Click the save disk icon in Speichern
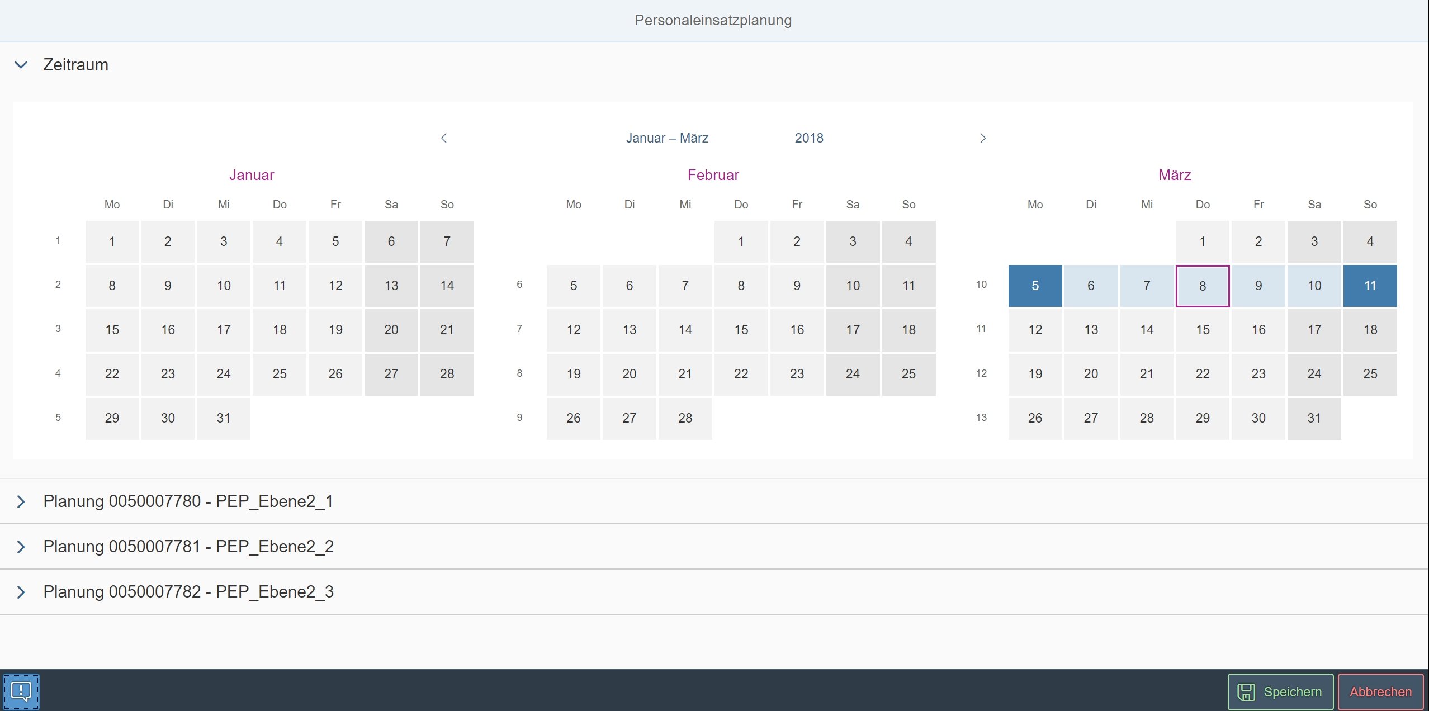The width and height of the screenshot is (1429, 711). 1246,692
